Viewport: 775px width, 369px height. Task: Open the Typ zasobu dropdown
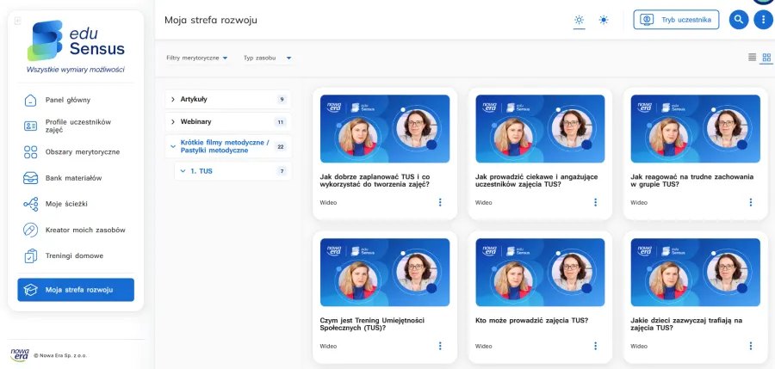tap(268, 58)
